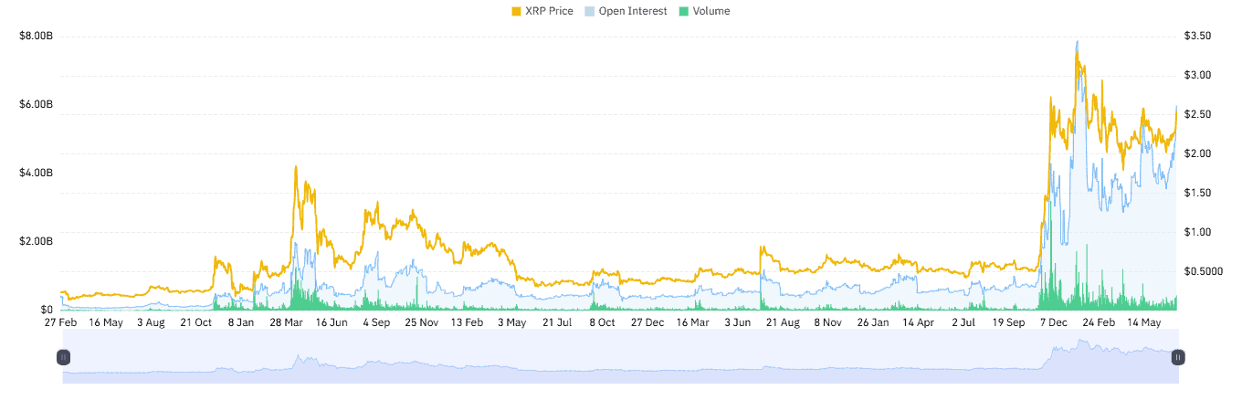Click the light blue Open Interest swatch
The height and width of the screenshot is (411, 1242).
coord(589,11)
